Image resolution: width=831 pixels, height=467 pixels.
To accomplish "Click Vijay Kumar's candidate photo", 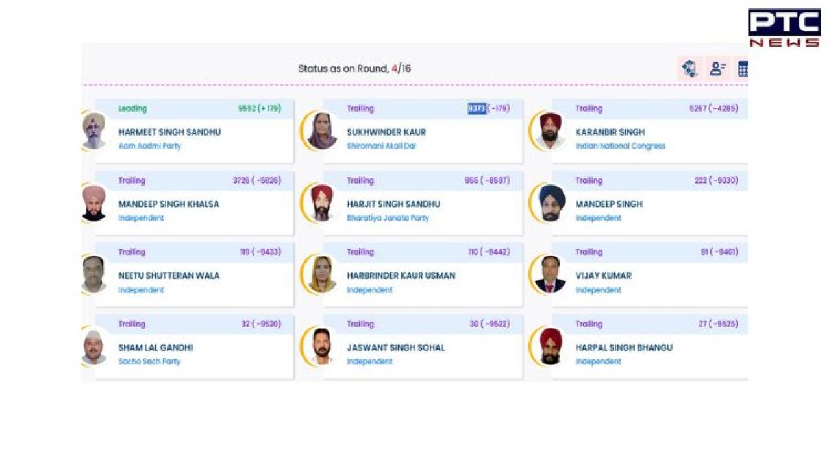I will coord(551,274).
